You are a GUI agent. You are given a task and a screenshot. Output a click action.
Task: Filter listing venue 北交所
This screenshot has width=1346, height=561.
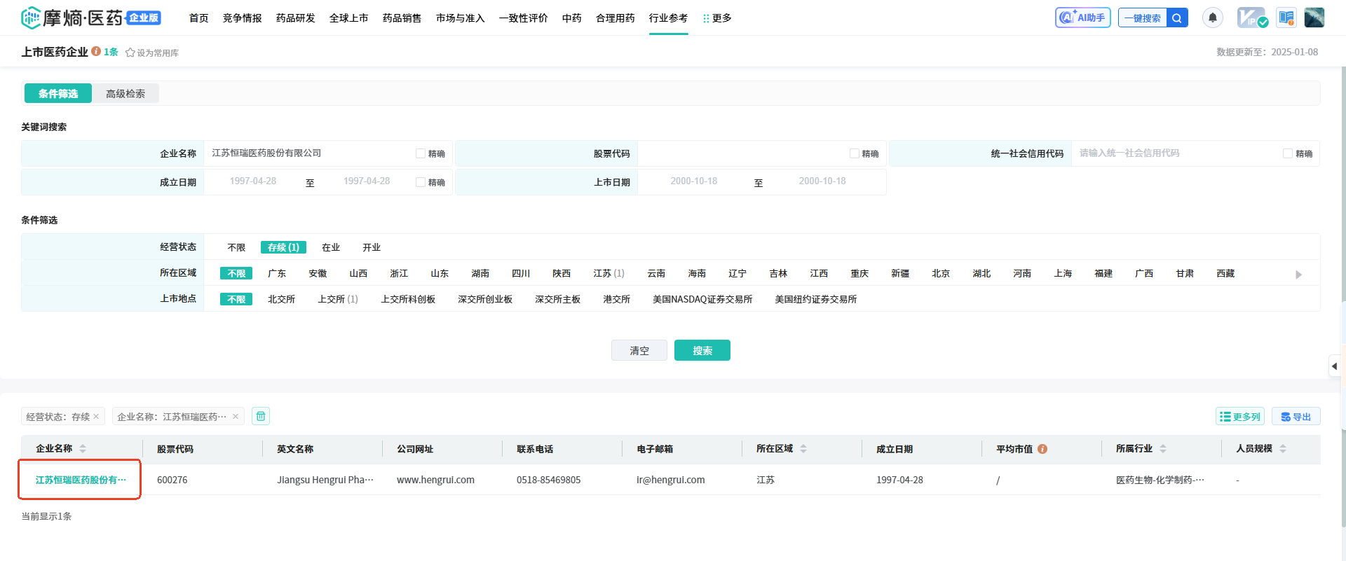click(x=281, y=299)
